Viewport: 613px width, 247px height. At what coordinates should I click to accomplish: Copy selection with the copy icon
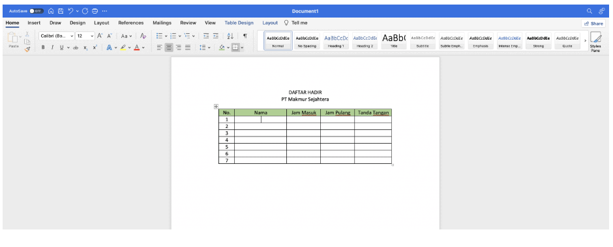pos(27,42)
